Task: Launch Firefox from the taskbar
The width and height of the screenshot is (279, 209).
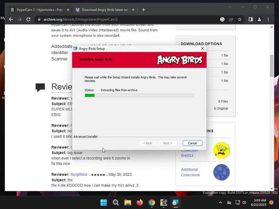Action: pyautogui.click(x=140, y=202)
